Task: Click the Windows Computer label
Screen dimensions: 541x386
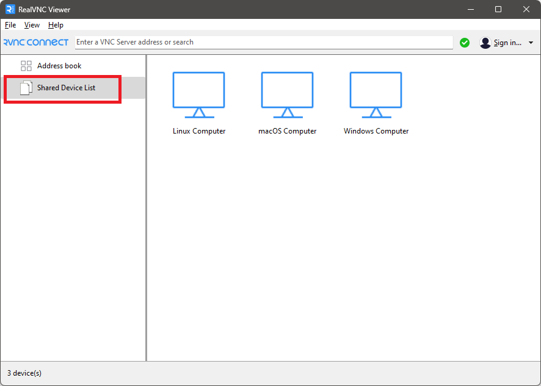Action: coord(376,131)
